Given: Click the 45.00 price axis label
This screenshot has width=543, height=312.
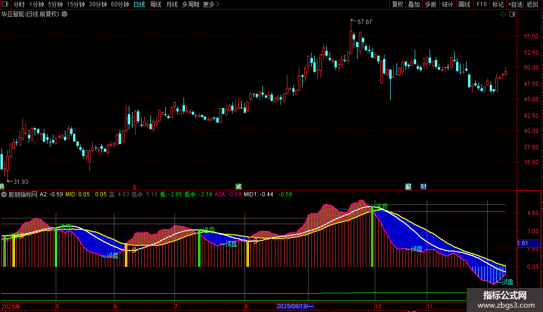Looking at the screenshot, I should [x=531, y=99].
